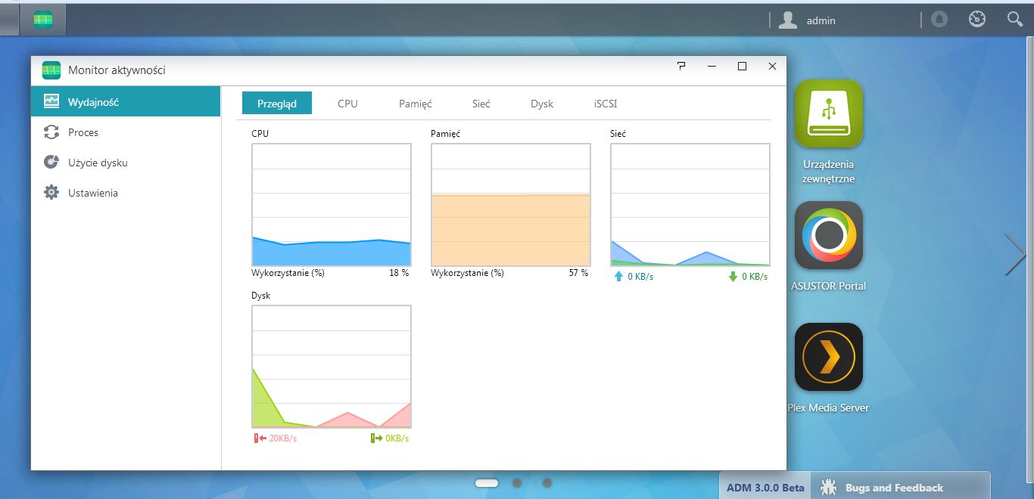
Task: Open Użycie dysku section
Action: pos(126,163)
